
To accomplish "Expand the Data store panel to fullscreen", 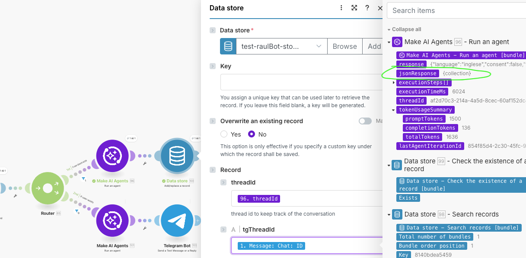I will point(354,8).
